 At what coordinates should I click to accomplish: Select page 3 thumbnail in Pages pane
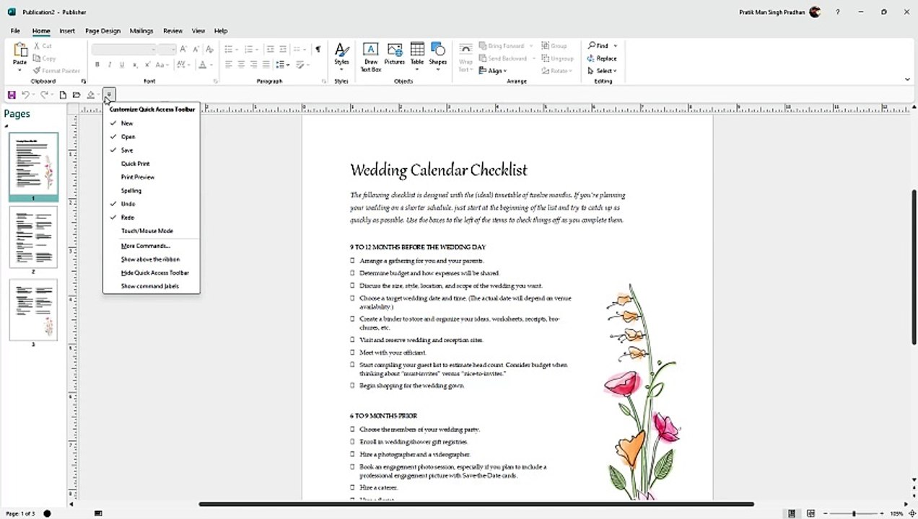tap(33, 310)
